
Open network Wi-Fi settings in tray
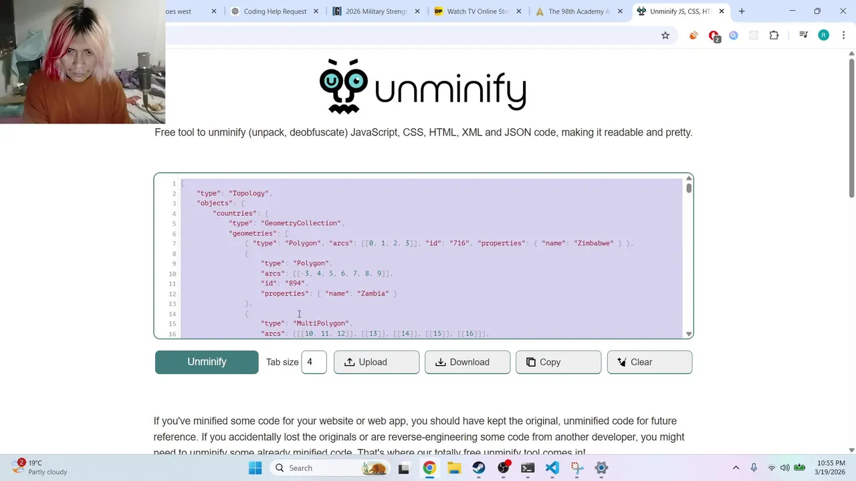tap(772, 468)
